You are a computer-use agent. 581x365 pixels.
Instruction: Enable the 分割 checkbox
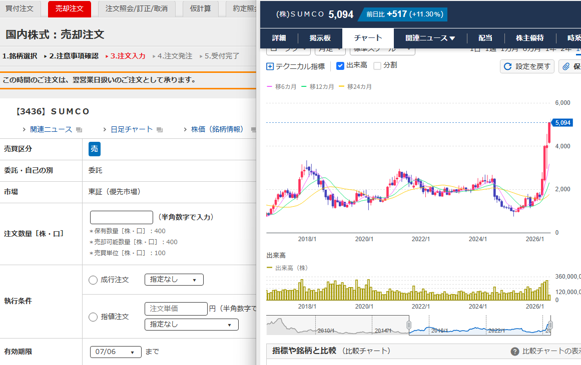click(x=377, y=66)
